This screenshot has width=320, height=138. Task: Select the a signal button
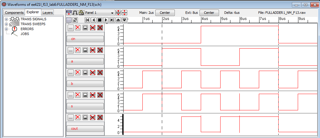click(85, 61)
